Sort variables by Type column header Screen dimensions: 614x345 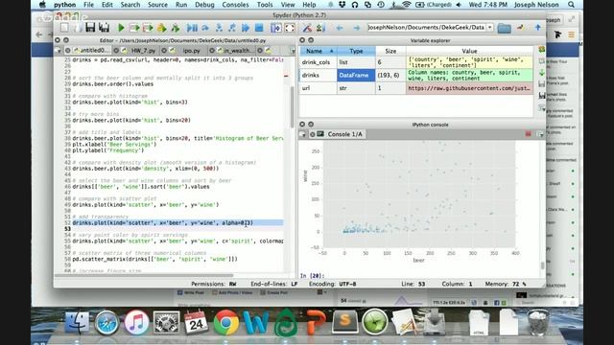[x=356, y=51]
